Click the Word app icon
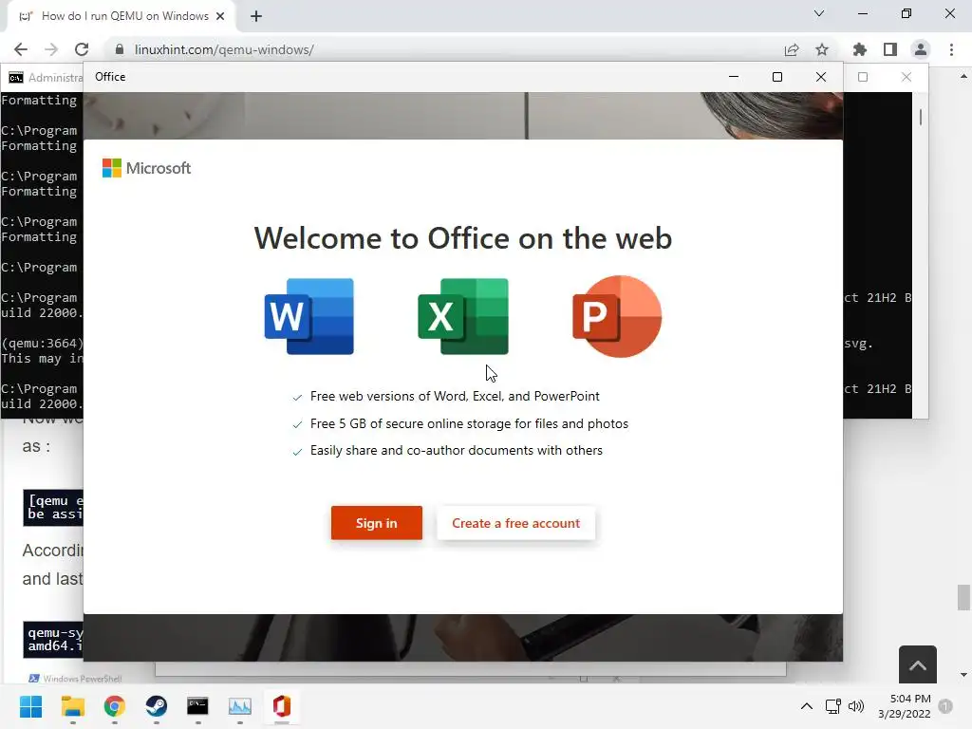This screenshot has width=972, height=729. click(308, 316)
